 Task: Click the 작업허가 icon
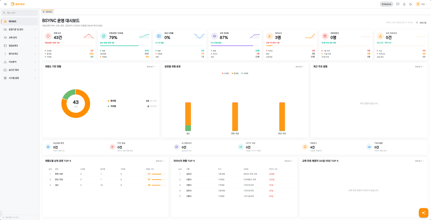click(305, 147)
